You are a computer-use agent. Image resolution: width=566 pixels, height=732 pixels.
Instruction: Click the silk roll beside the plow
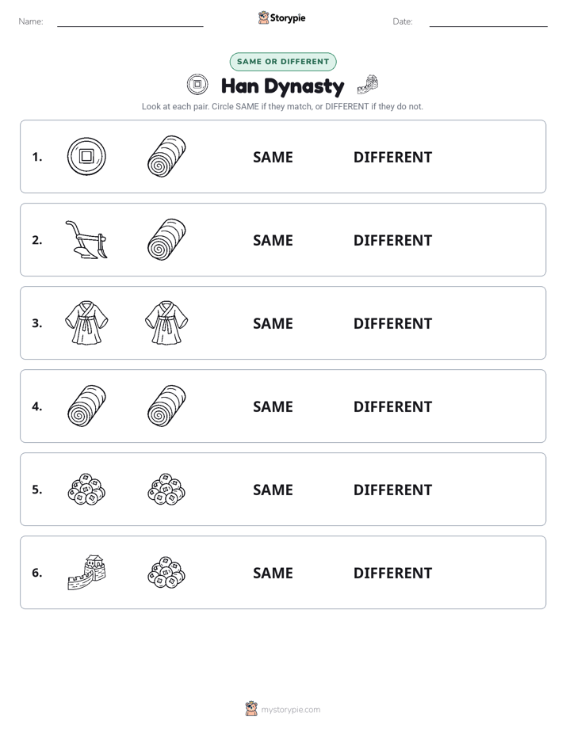click(x=166, y=239)
